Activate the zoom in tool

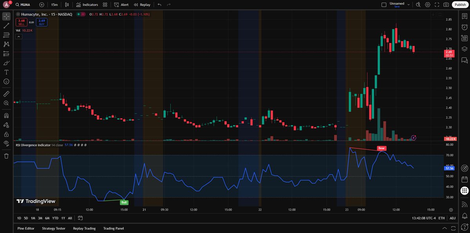click(6, 103)
